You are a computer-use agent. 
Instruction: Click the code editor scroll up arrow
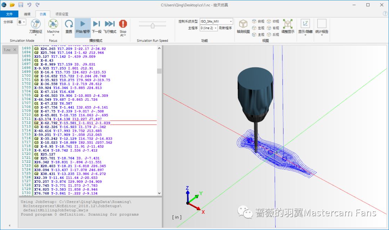[159, 48]
